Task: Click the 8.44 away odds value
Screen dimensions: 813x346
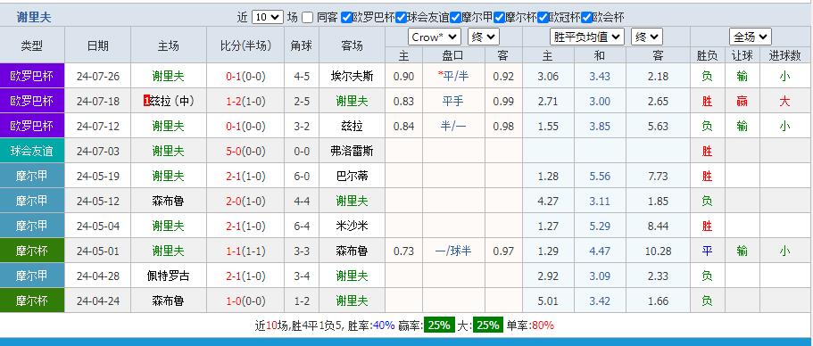Action: point(659,227)
